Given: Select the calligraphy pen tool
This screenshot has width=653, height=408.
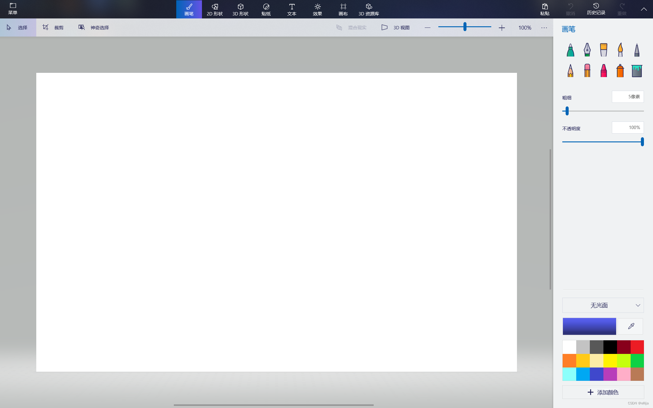Looking at the screenshot, I should point(587,50).
